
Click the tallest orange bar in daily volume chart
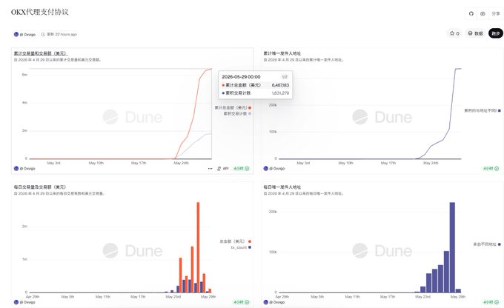click(x=198, y=247)
